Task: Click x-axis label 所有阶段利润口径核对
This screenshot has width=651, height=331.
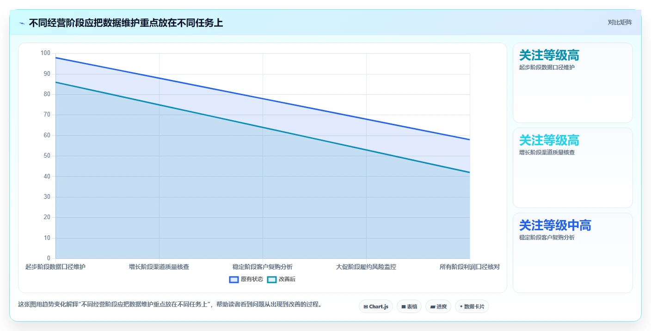Action: pyautogui.click(x=470, y=267)
